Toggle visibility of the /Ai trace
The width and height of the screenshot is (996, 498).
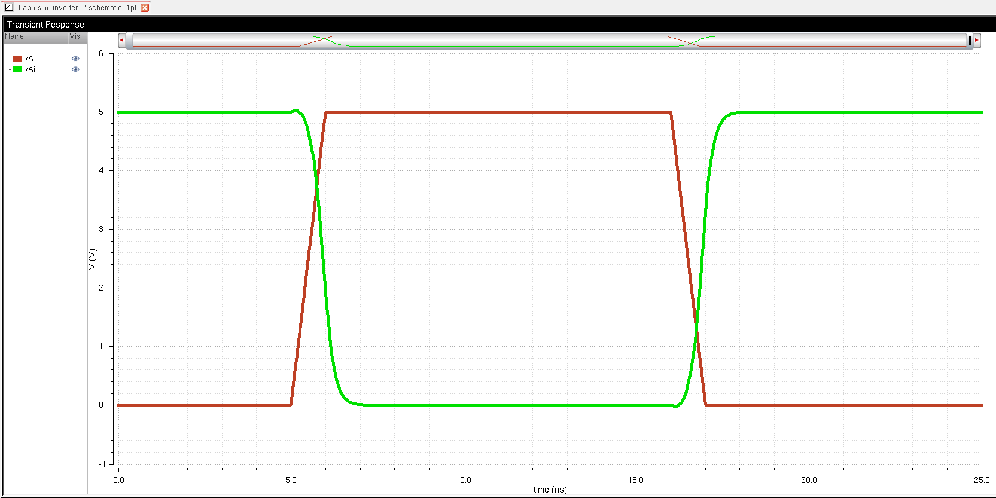[75, 69]
